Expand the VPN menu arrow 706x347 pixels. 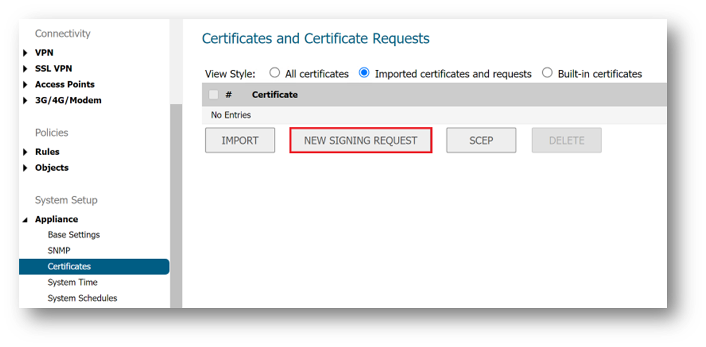click(x=26, y=53)
